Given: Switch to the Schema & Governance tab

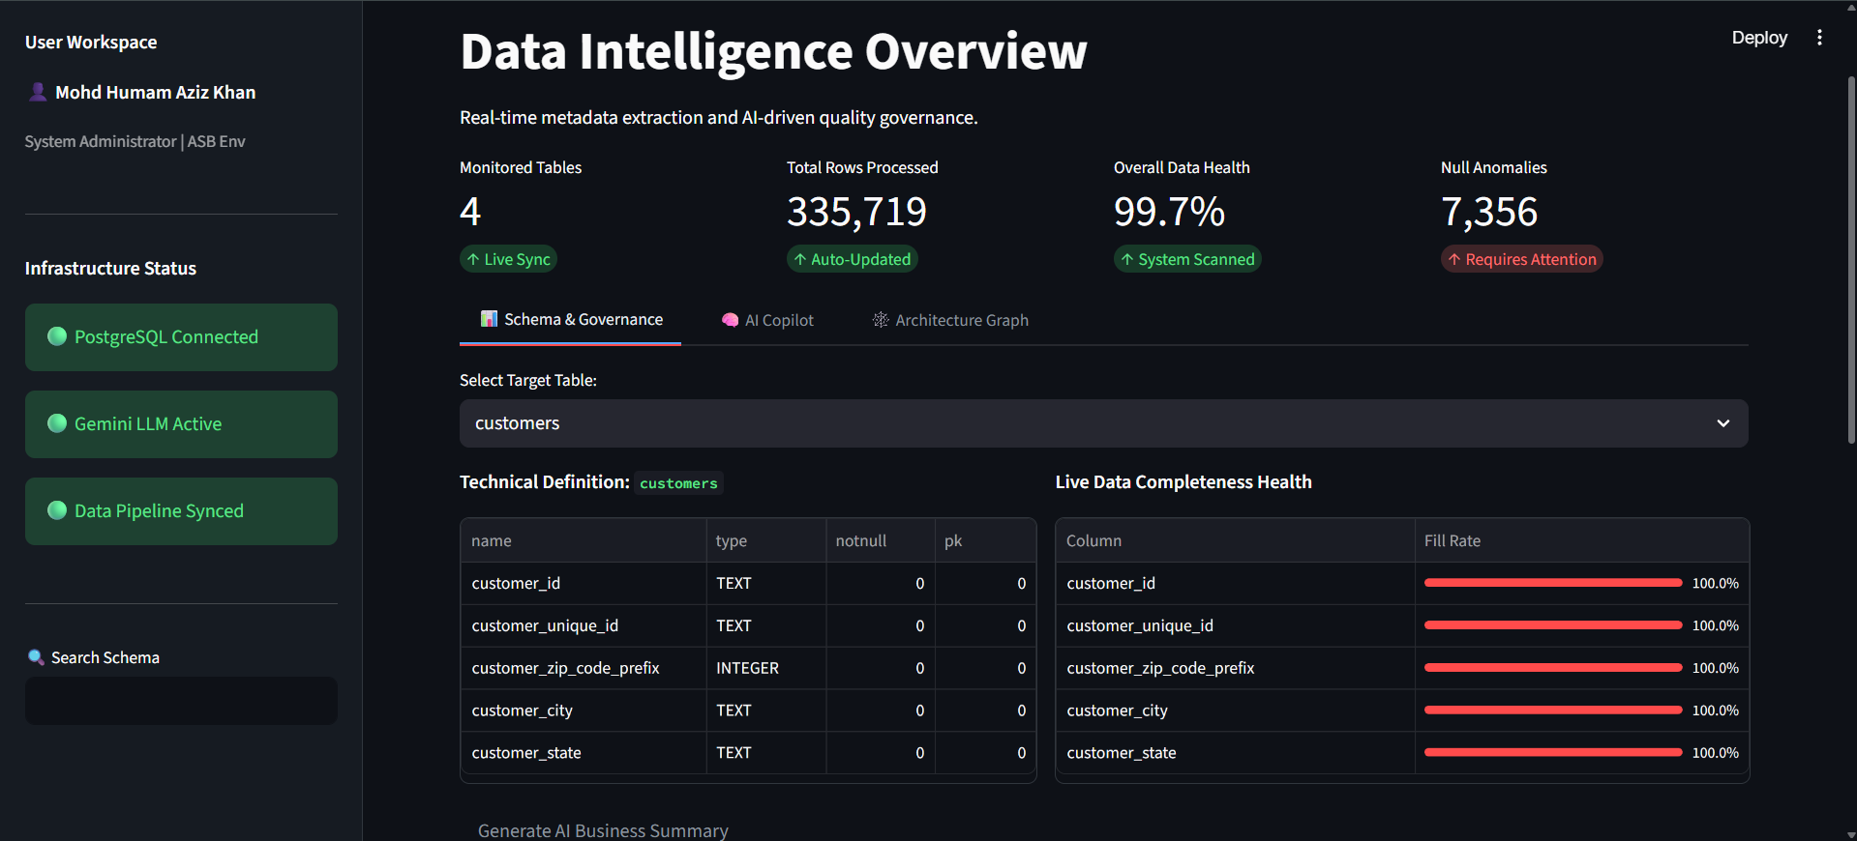Looking at the screenshot, I should pos(571,320).
